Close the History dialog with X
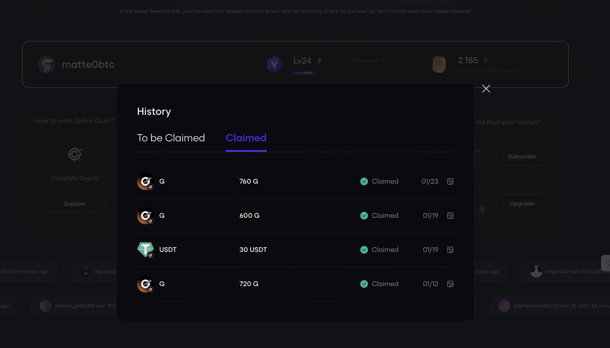This screenshot has height=348, width=610. pos(486,89)
